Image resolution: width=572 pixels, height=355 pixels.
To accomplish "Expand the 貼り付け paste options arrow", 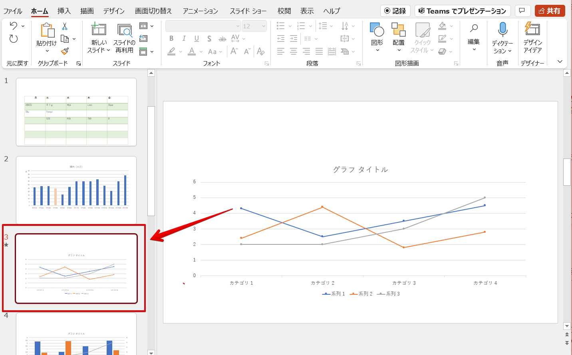I will [x=47, y=51].
